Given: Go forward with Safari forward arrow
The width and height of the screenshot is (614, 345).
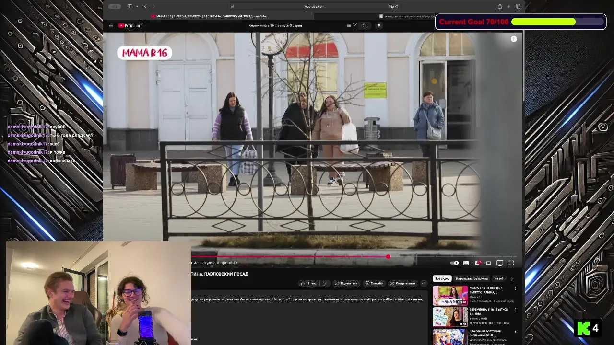Looking at the screenshot, I should (x=153, y=6).
